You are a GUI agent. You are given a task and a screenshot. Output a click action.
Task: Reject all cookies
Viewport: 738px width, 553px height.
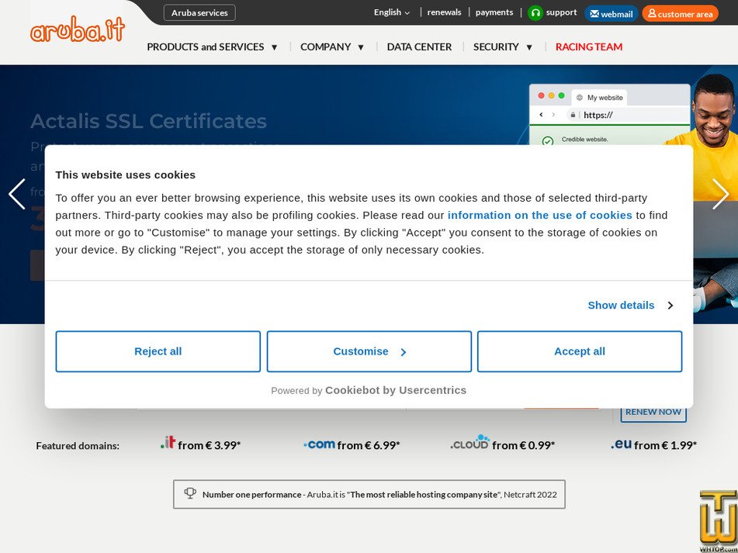click(158, 351)
